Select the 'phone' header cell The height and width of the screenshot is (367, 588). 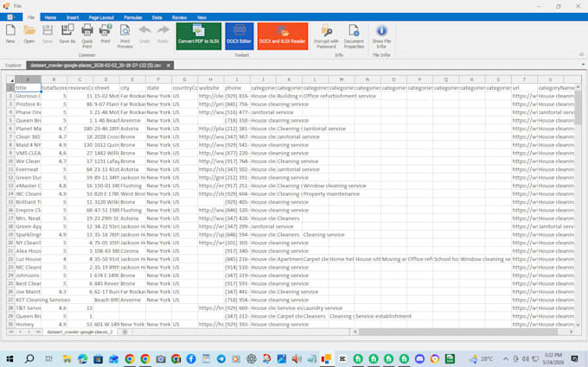click(237, 87)
